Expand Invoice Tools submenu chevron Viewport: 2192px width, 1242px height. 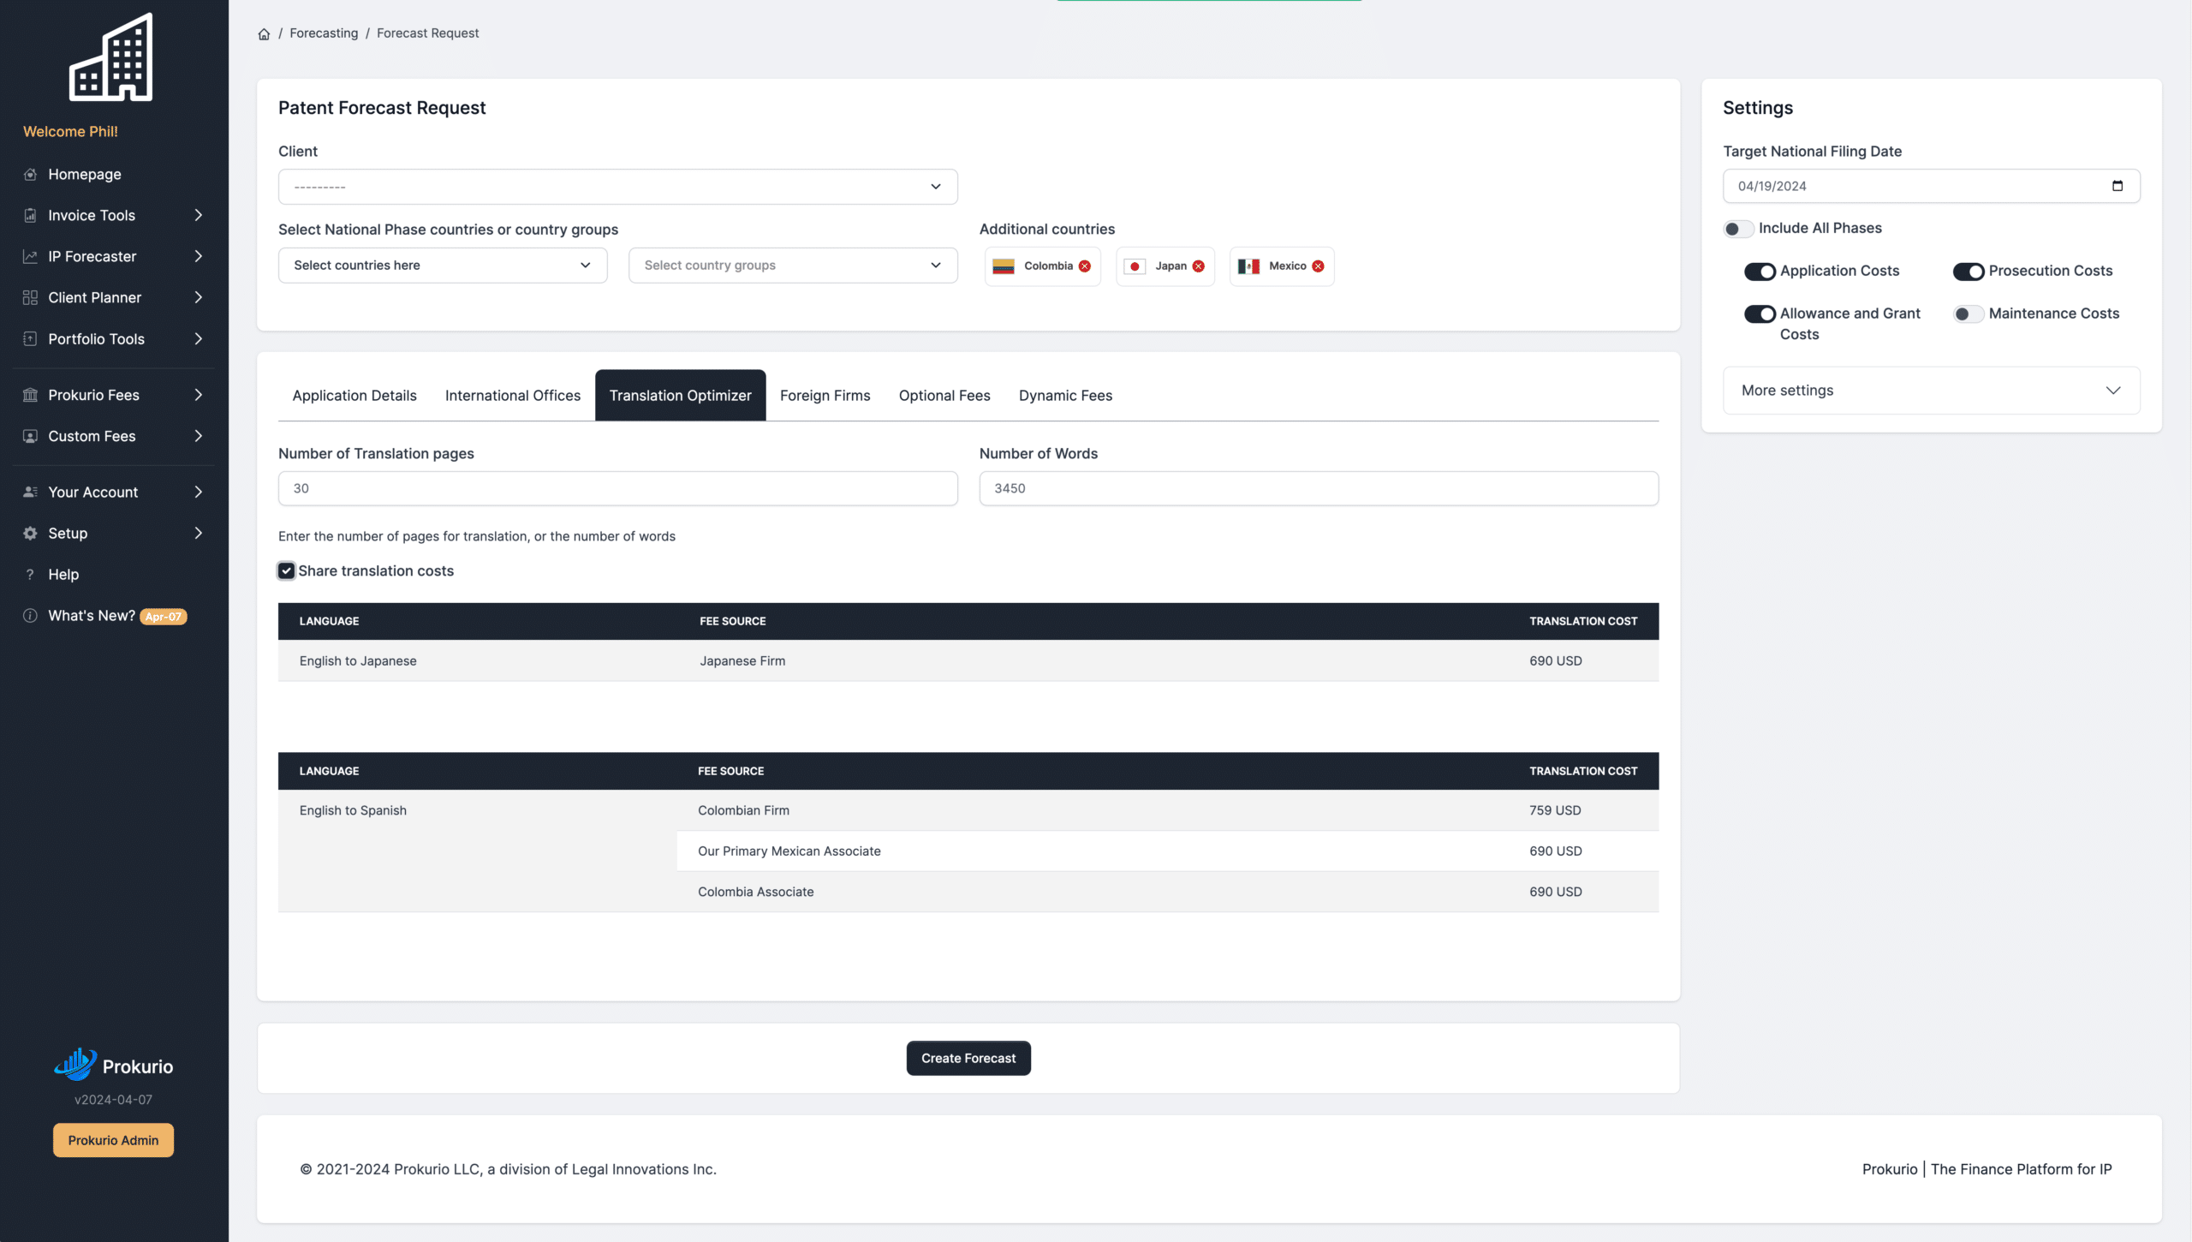coord(199,216)
